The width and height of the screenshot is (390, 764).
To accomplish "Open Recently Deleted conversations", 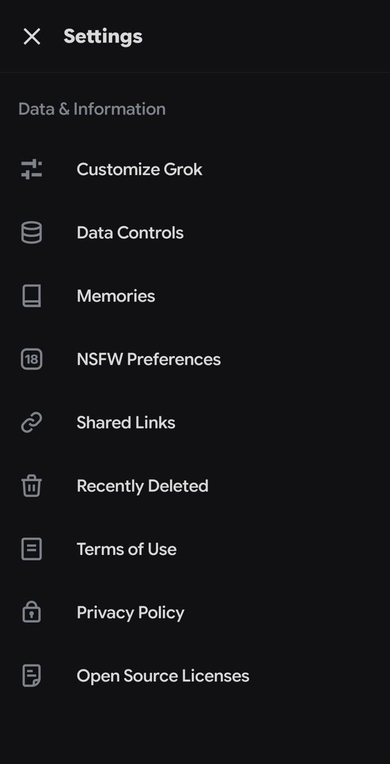I will [142, 486].
